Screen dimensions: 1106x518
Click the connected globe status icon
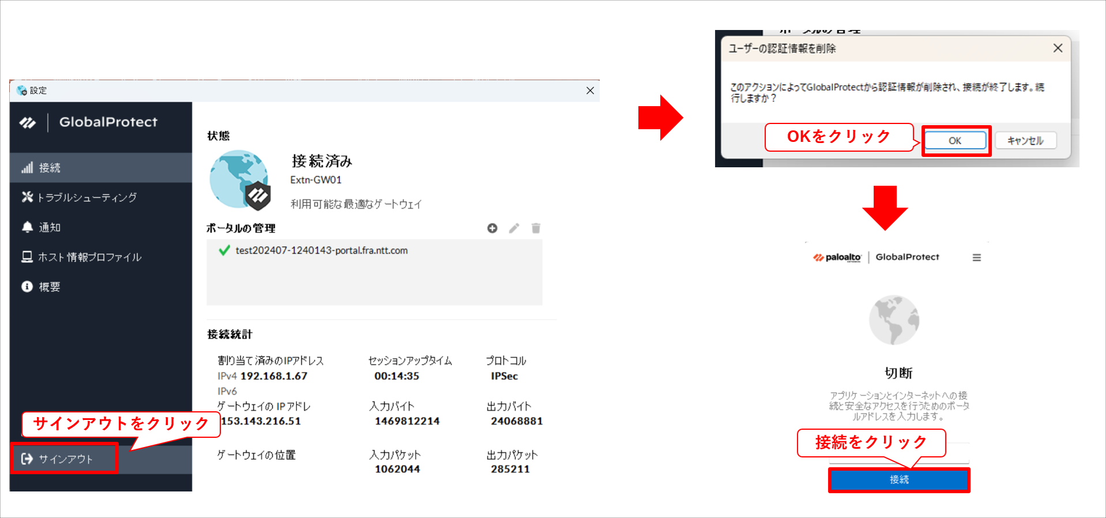click(240, 179)
